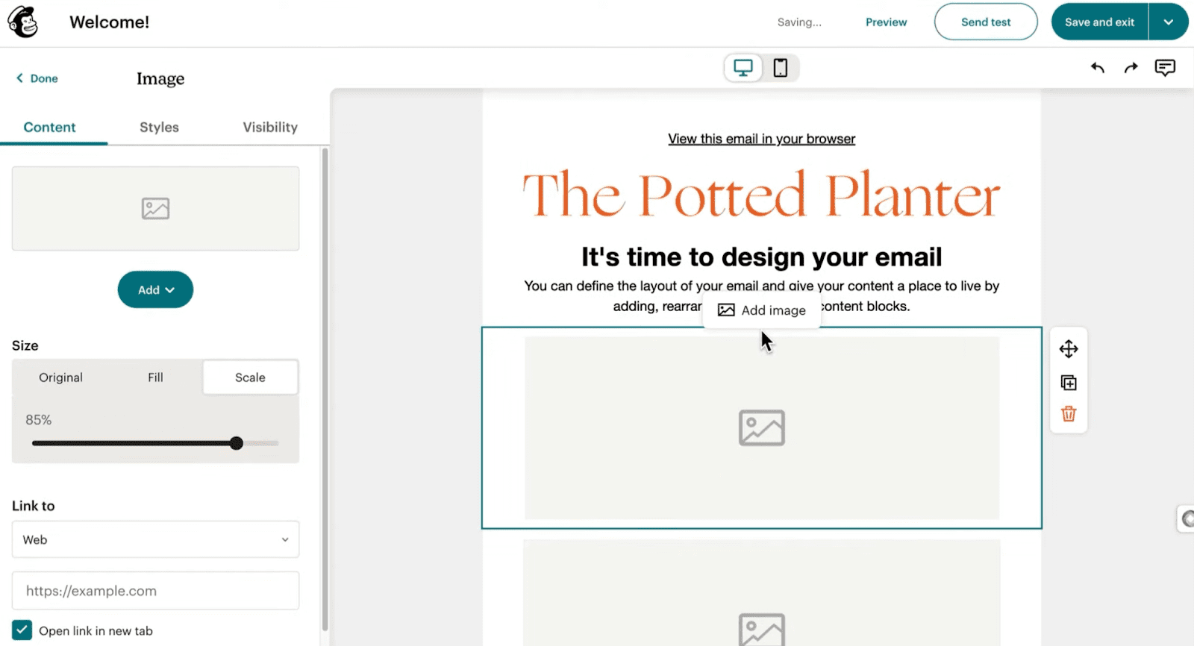Screen dimensions: 1194x646
Task: Select the second image block below
Action: tap(762, 593)
